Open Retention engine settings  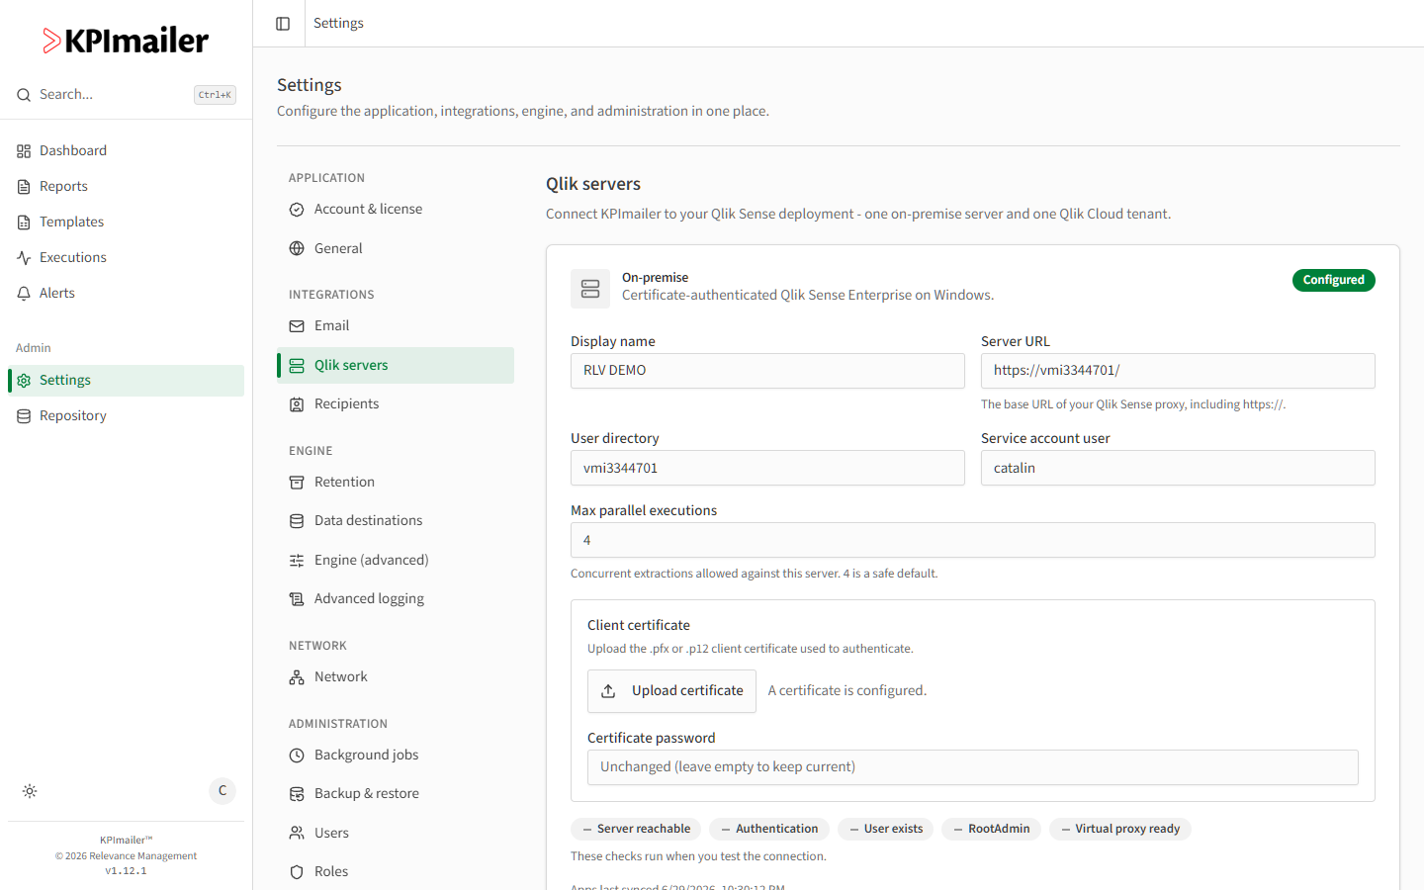click(x=396, y=482)
